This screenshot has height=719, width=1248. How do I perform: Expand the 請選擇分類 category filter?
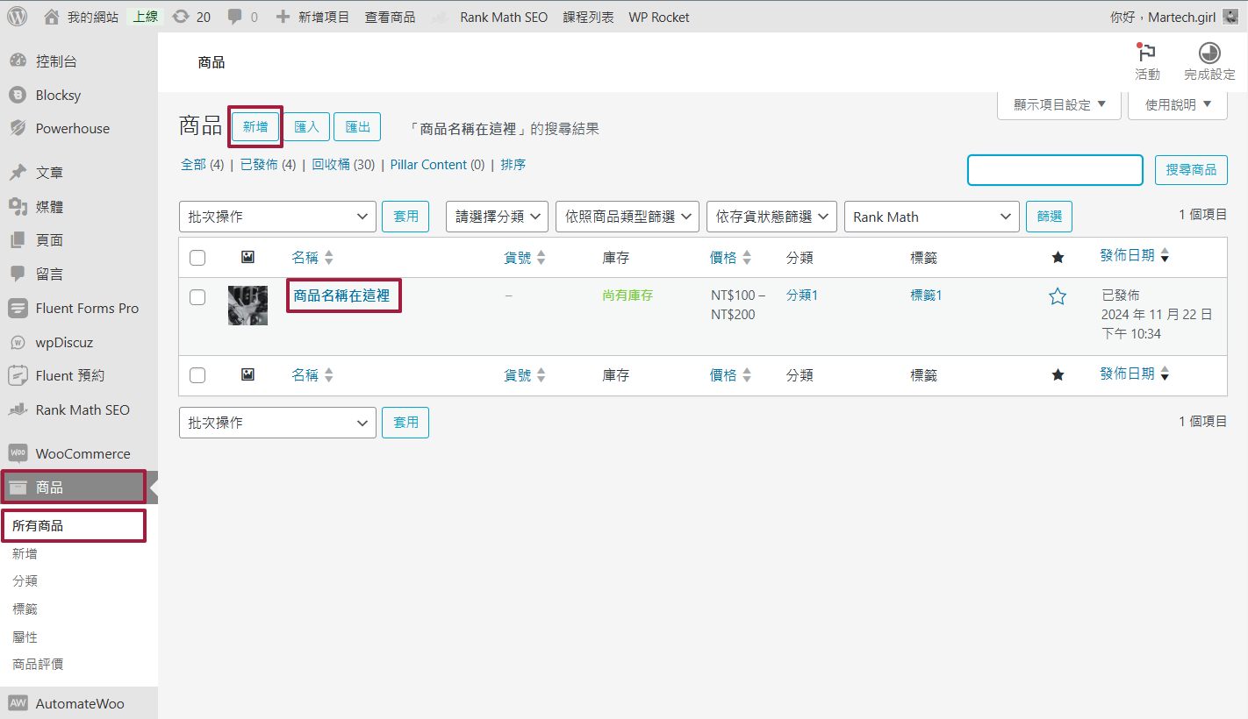click(x=497, y=217)
